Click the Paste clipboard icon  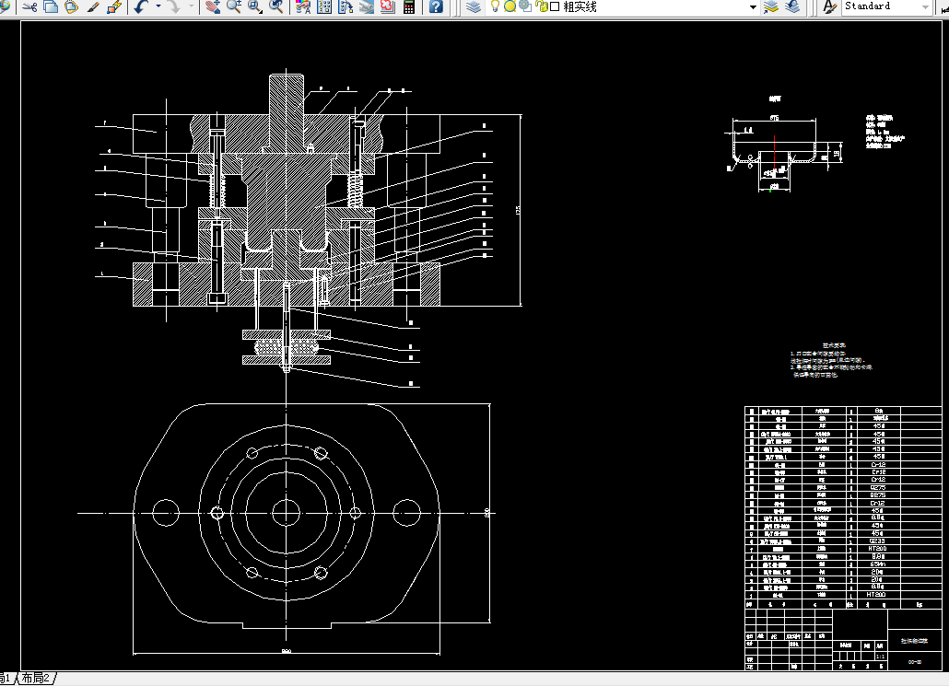pyautogui.click(x=72, y=6)
